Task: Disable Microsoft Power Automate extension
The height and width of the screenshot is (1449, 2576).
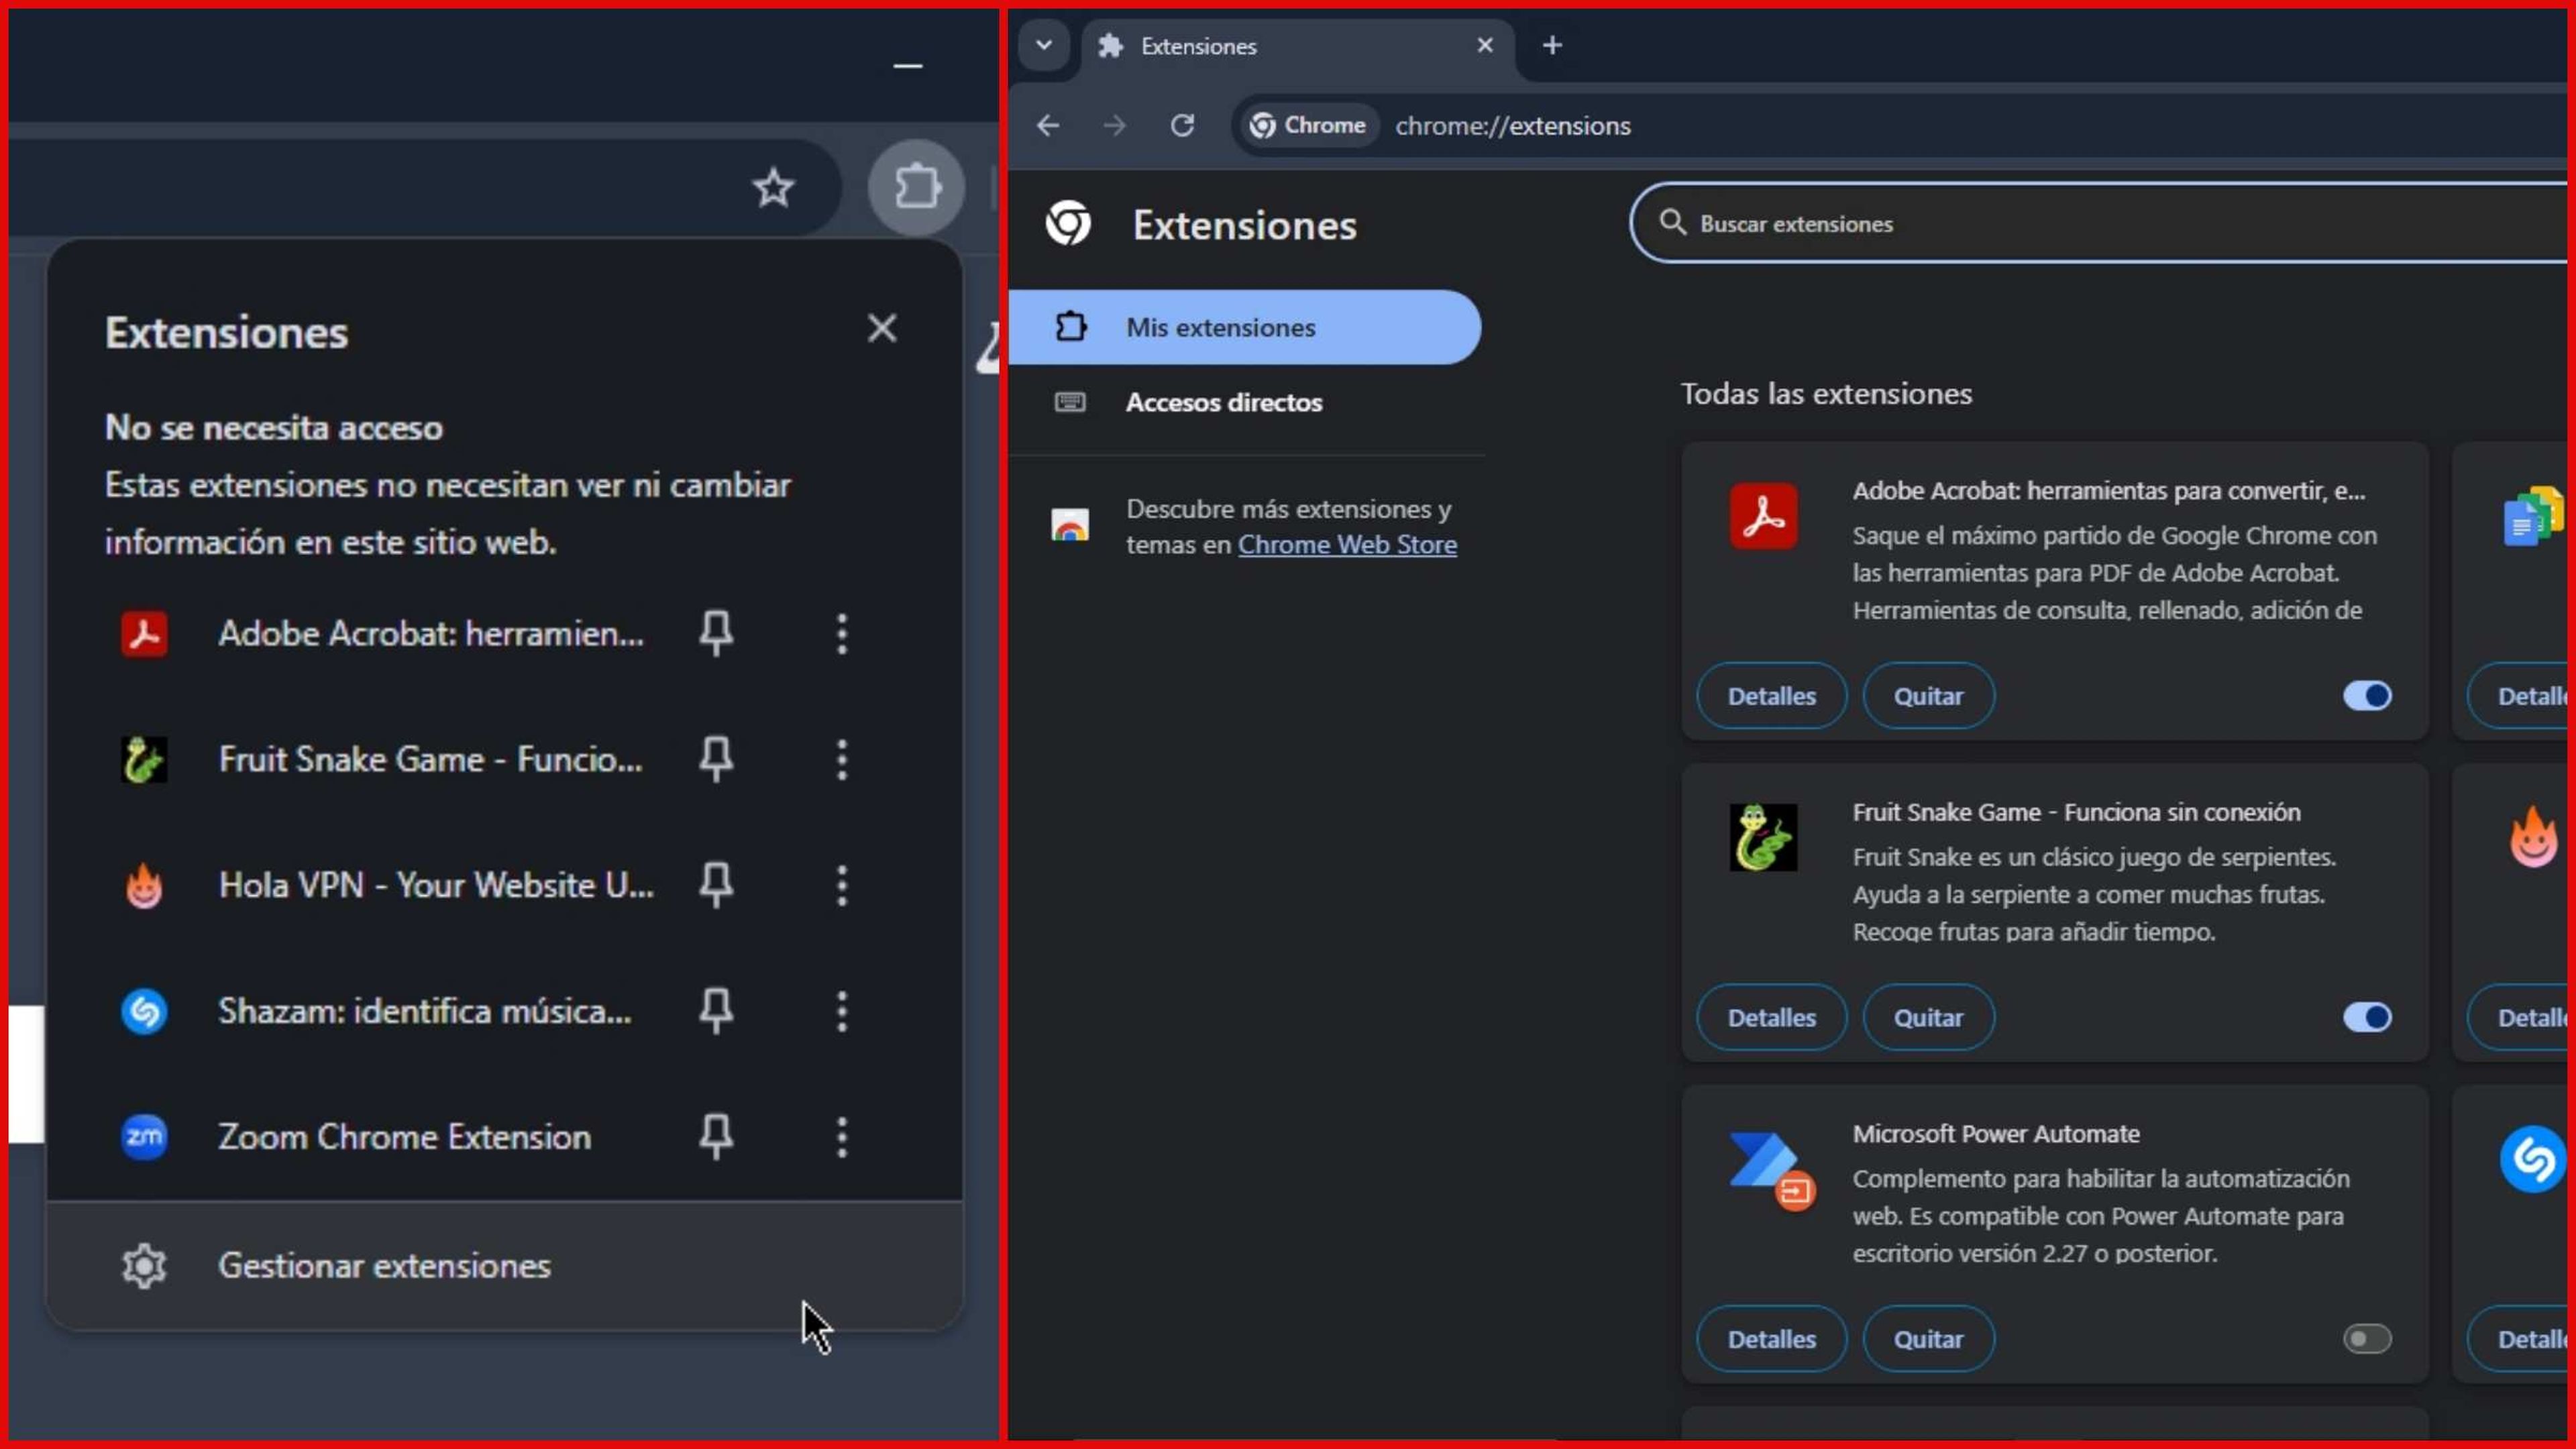Action: [2367, 1338]
